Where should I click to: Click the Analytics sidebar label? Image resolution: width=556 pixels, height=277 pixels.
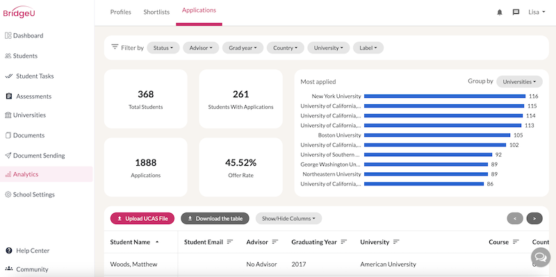(26, 174)
